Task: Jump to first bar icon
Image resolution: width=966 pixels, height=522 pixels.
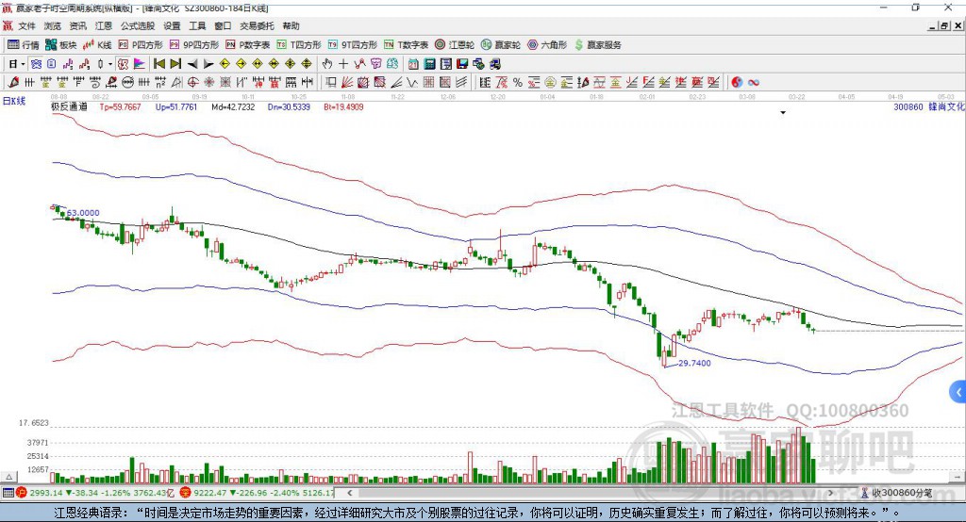Action: point(159,64)
